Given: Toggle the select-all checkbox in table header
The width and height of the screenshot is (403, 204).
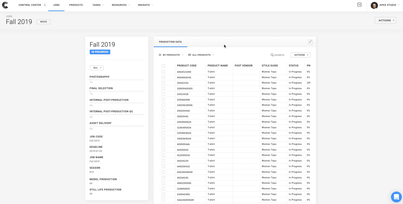Looking at the screenshot, I should coord(163,66).
